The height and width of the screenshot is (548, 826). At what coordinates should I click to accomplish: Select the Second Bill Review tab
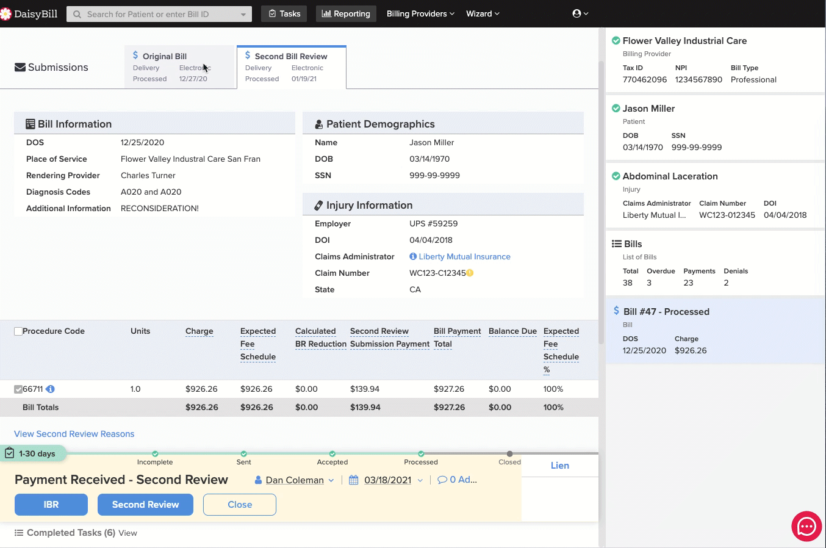point(292,67)
